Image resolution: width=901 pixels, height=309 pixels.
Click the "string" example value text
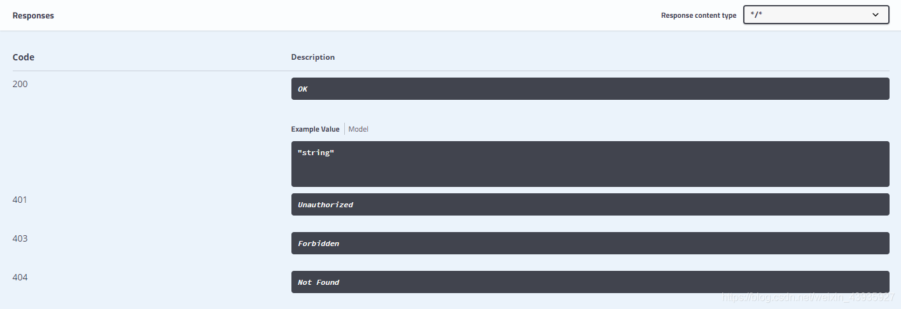(x=316, y=153)
